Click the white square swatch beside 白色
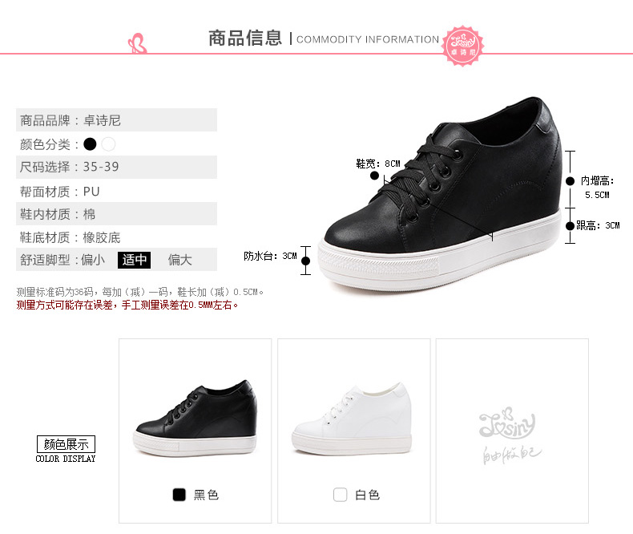The image size is (633, 534). (x=340, y=495)
